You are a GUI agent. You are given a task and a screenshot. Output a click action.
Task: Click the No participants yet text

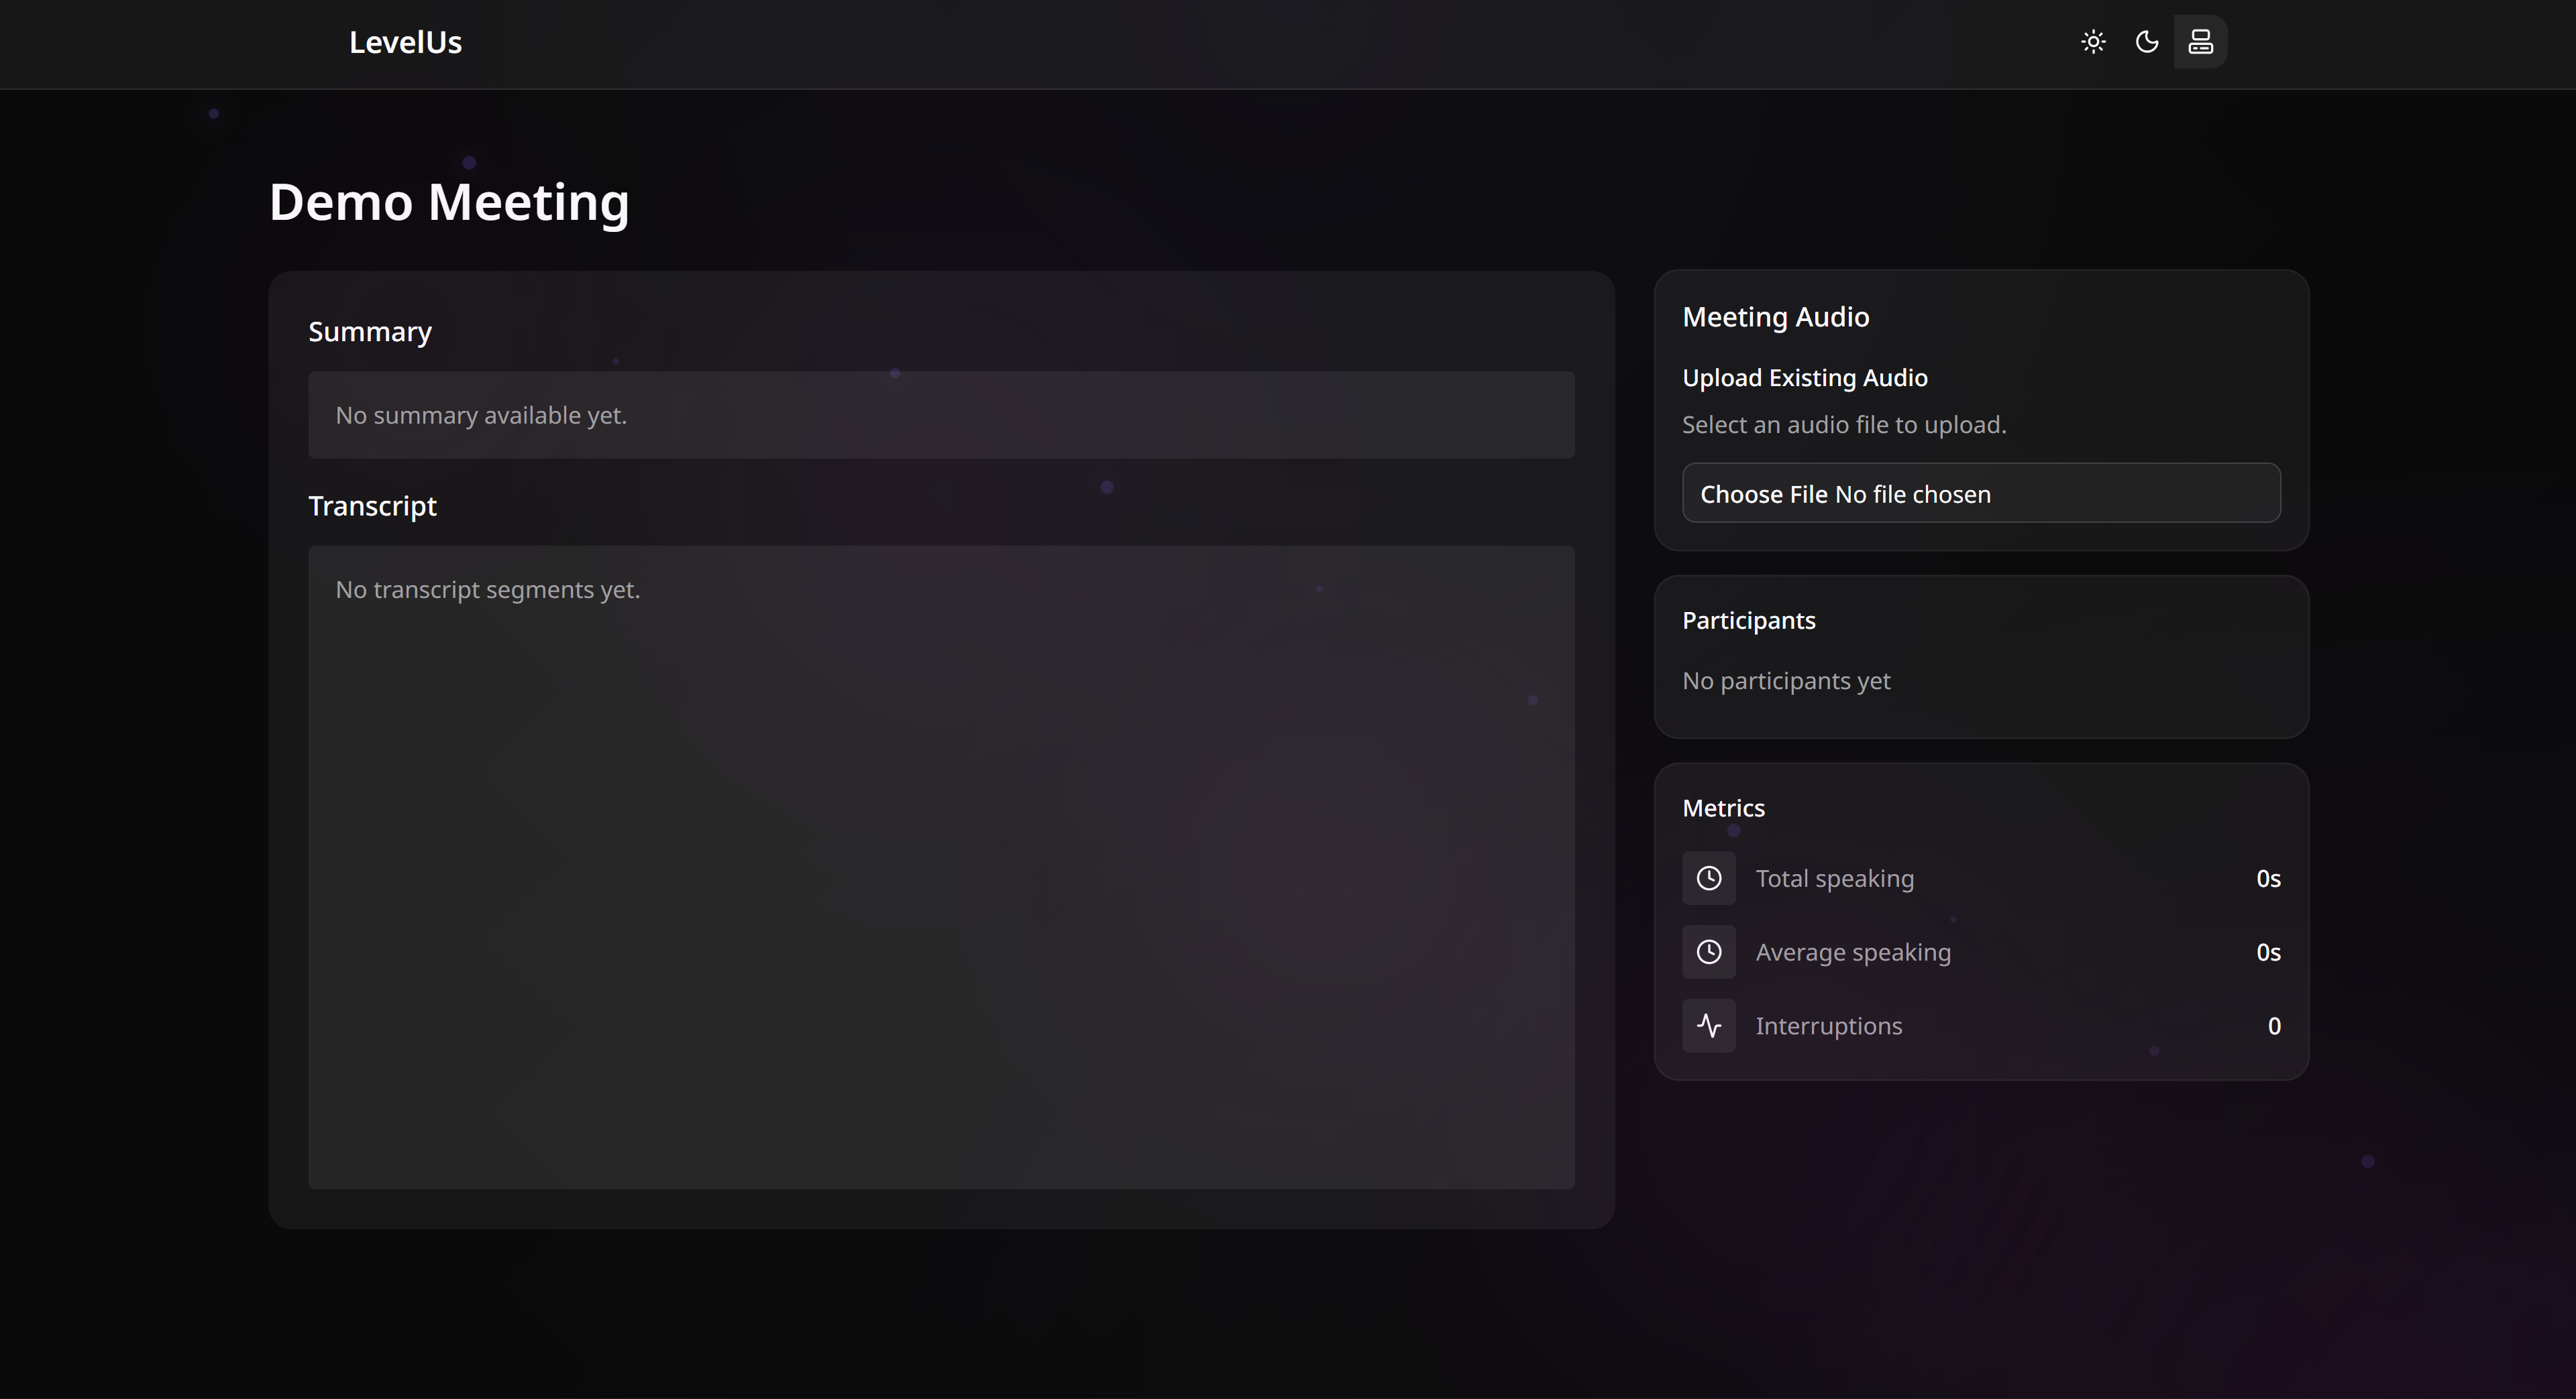[1786, 682]
